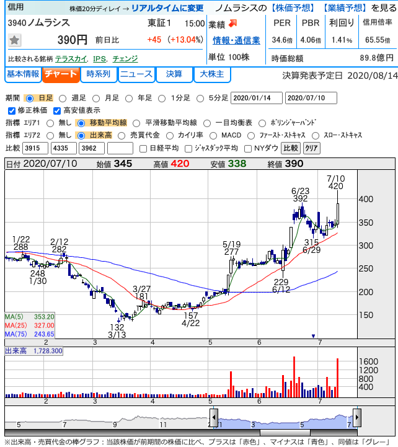Click the 7/10 420 high label
The height and width of the screenshot is (447, 398).
(335, 182)
